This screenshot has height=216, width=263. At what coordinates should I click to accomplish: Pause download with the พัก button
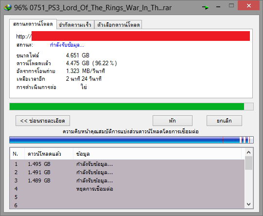[173, 121]
